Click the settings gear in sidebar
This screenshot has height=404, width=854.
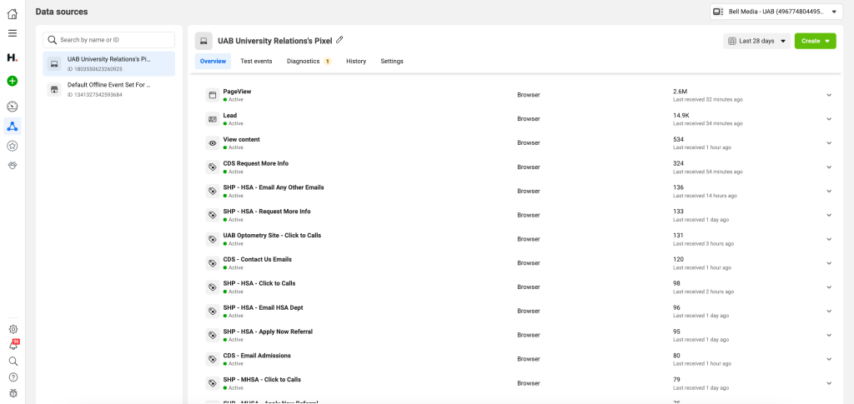pos(13,329)
